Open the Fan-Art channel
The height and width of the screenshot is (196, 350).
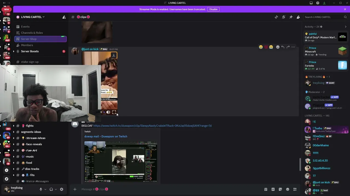coord(40,150)
